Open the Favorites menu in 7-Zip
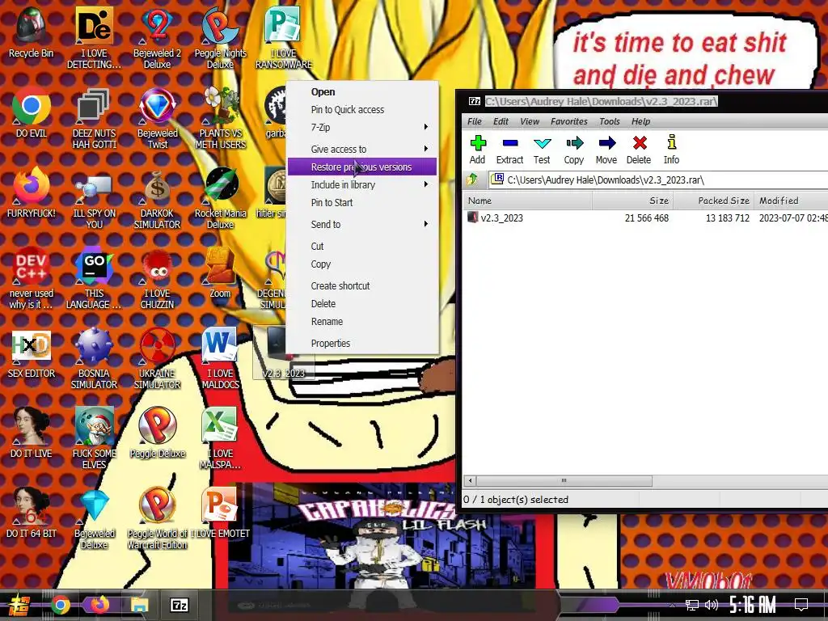Image resolution: width=828 pixels, height=621 pixels. 568,121
